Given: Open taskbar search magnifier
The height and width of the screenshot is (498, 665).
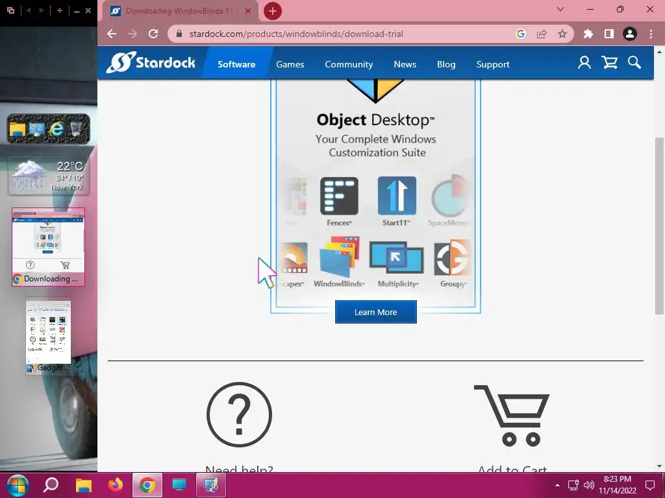Looking at the screenshot, I should click(x=51, y=485).
